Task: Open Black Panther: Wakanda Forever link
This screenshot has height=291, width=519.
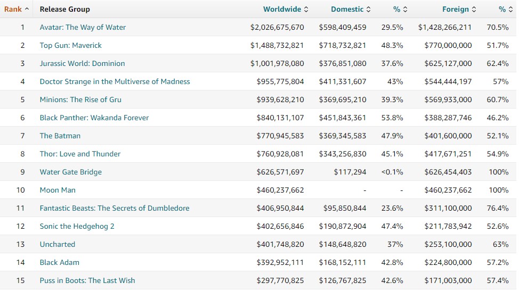Action: coord(94,118)
